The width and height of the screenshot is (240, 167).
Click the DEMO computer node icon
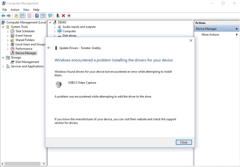pos(55,23)
